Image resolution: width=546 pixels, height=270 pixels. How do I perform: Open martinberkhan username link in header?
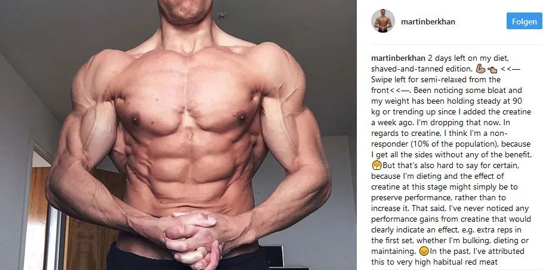coord(428,21)
